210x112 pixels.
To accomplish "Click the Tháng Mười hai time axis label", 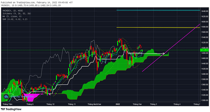I will pyautogui.click(x=94, y=104).
